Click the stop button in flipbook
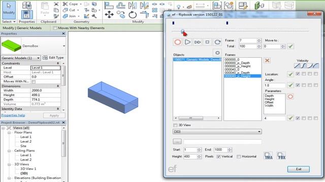This screenshot has width=325, height=182. click(x=207, y=42)
